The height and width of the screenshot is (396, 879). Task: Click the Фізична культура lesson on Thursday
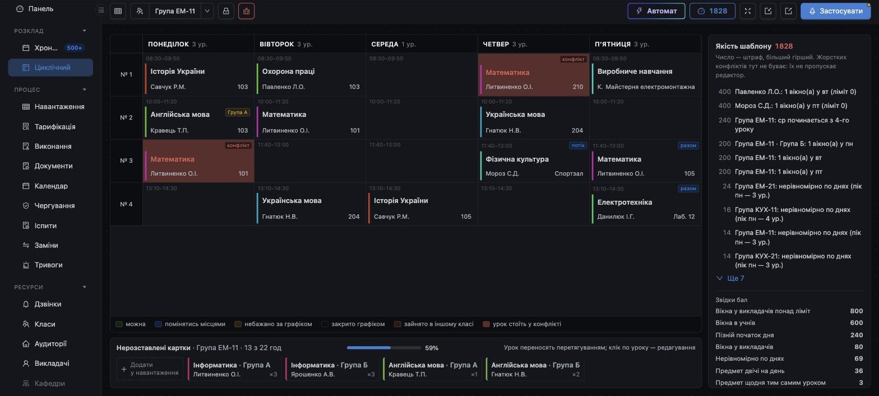click(534, 161)
